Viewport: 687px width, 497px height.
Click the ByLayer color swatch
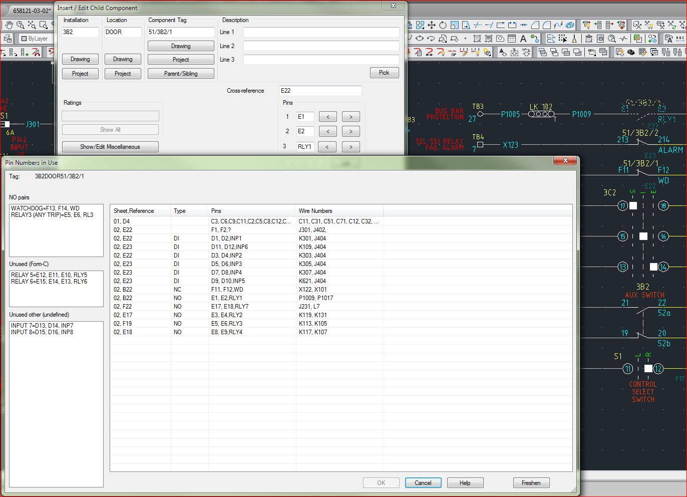[24, 38]
